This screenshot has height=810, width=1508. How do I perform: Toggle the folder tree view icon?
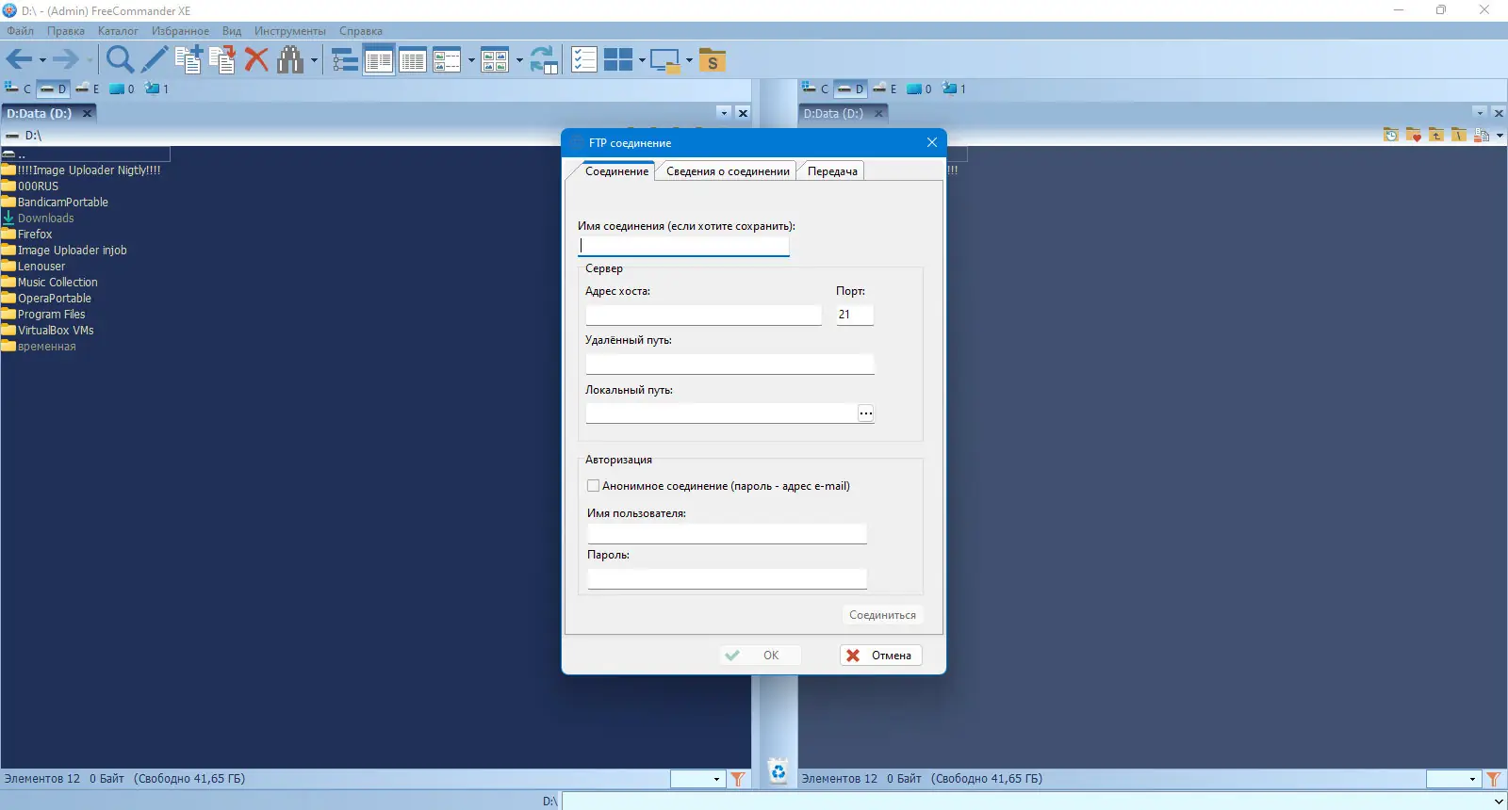point(345,60)
